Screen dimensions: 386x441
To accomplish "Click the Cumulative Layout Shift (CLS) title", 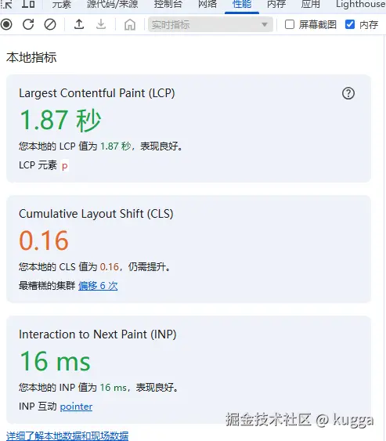I will pos(96,214).
